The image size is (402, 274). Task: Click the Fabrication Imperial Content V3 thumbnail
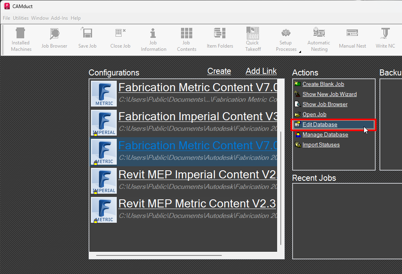103,123
